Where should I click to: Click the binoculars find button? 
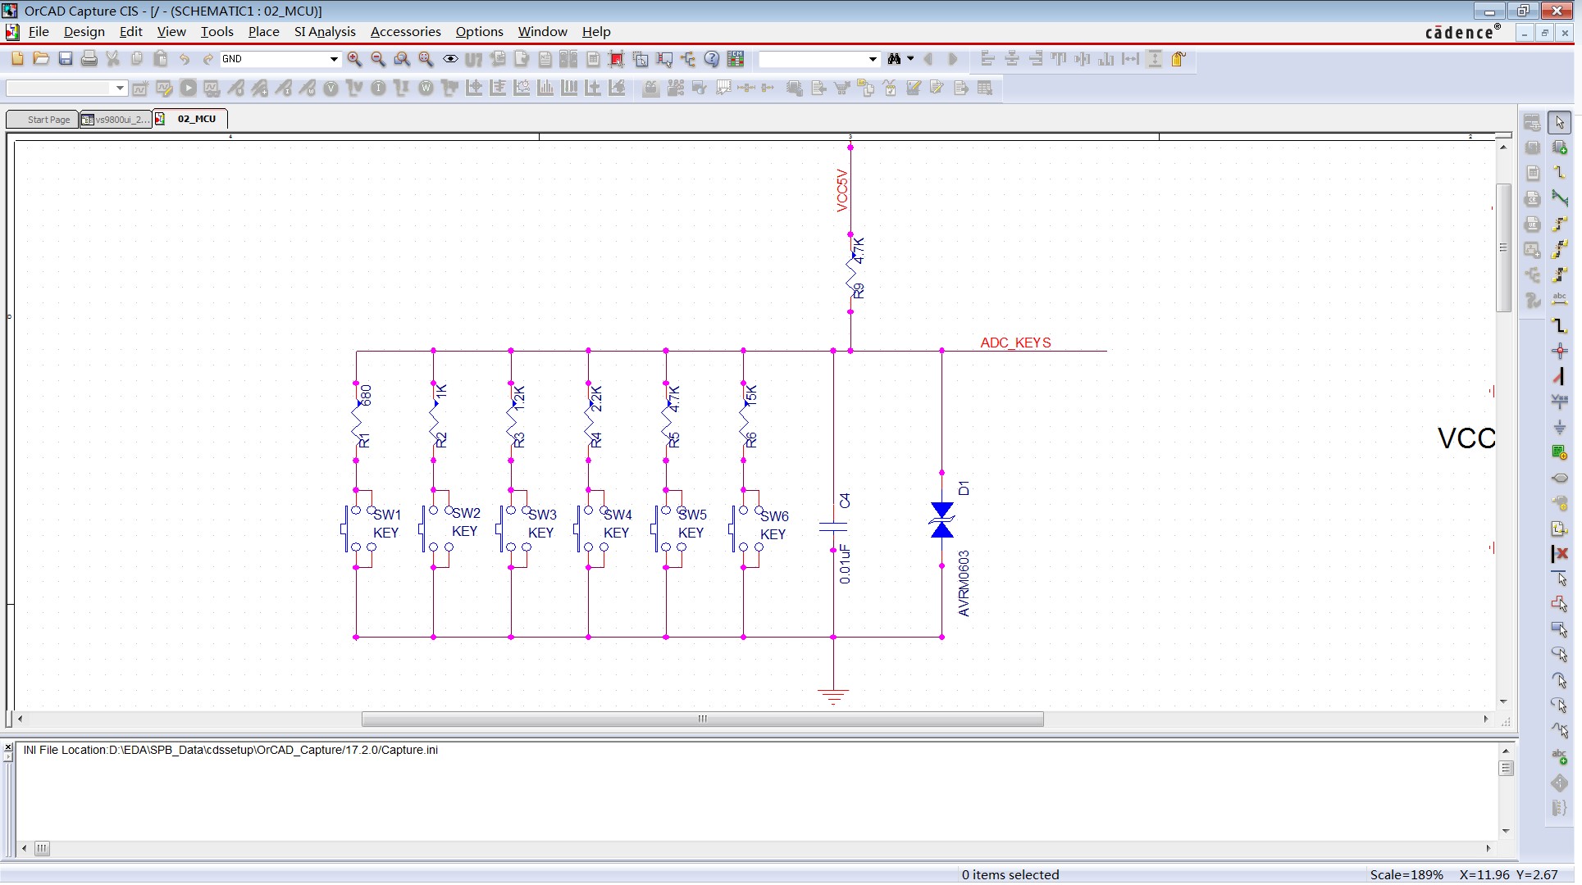tap(894, 59)
